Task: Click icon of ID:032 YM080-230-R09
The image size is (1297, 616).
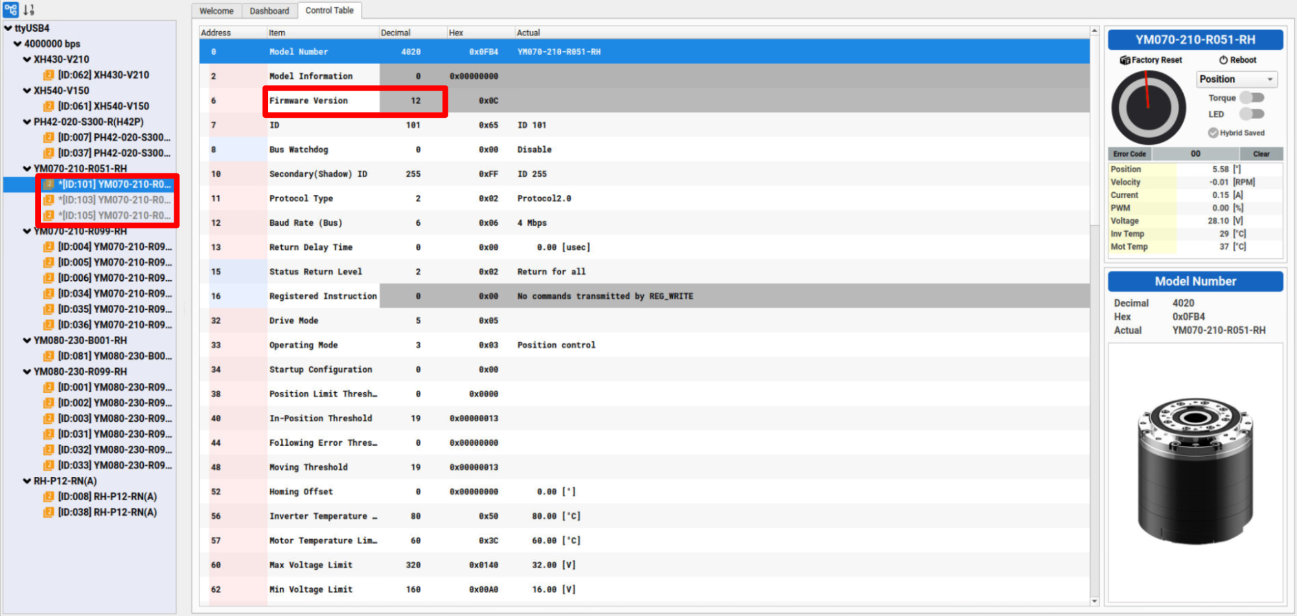Action: click(49, 450)
